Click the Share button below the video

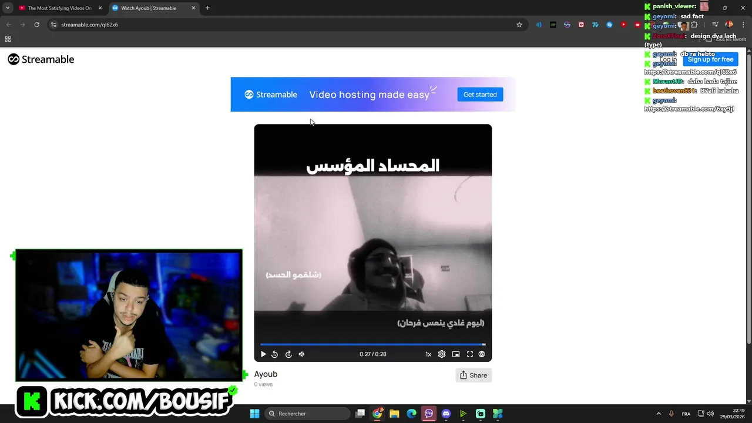[474, 375]
